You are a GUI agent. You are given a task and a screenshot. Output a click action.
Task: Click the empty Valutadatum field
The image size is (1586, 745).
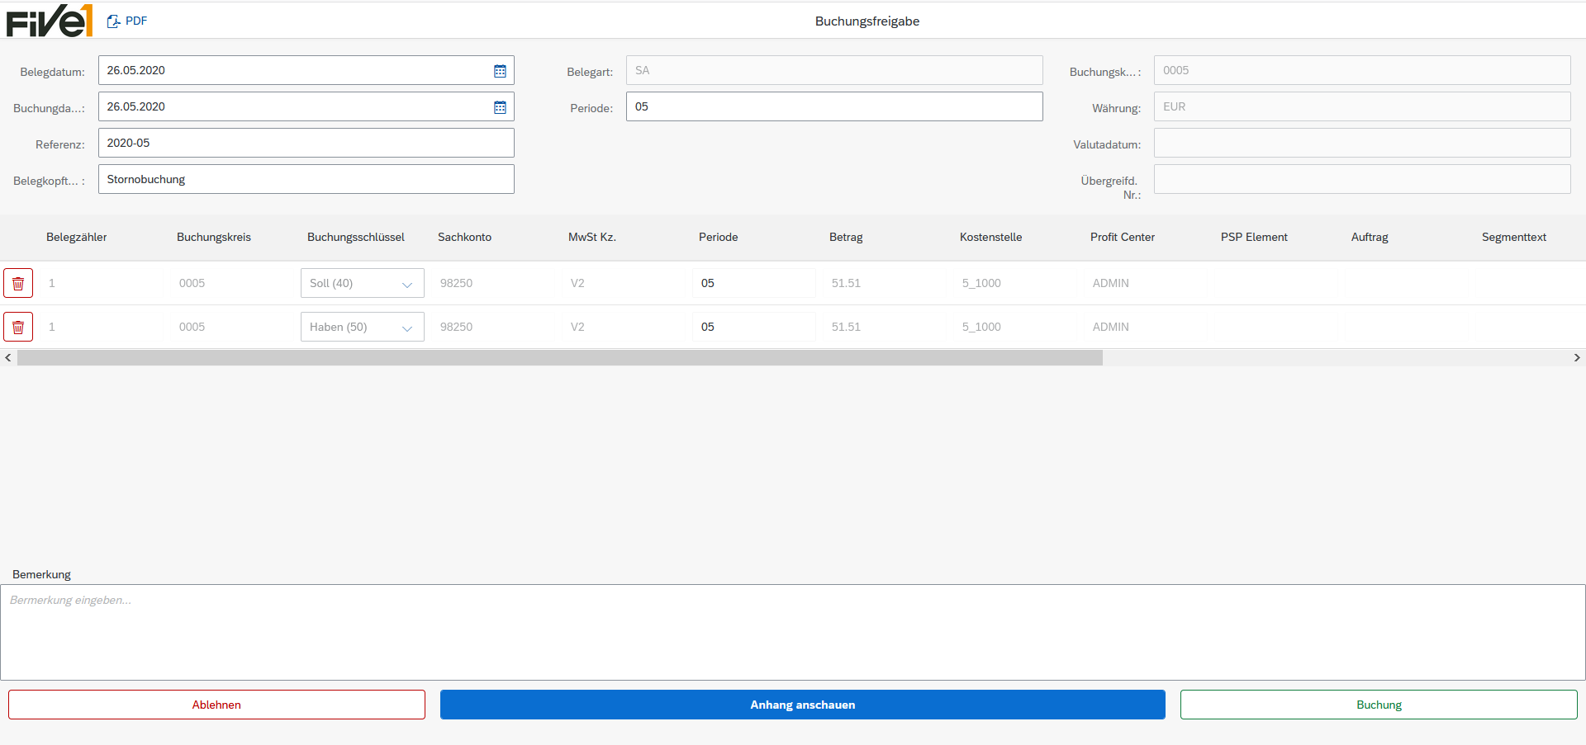point(1362,143)
